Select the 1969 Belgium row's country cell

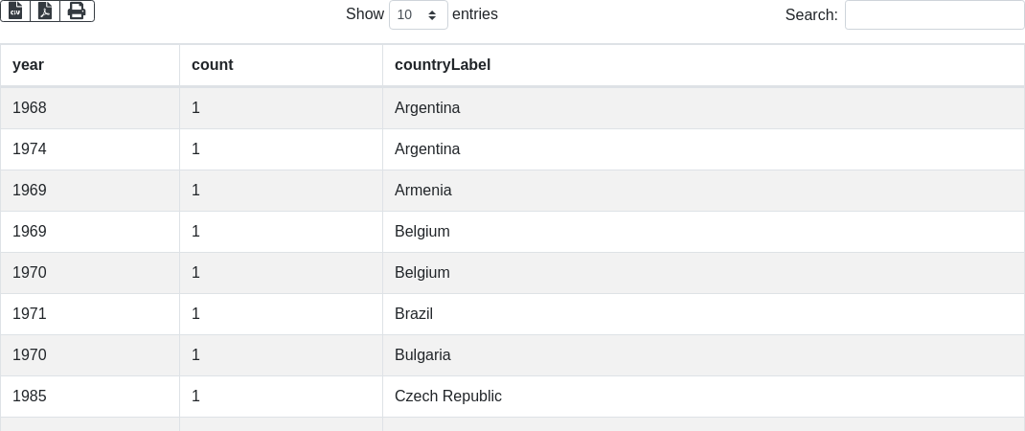click(422, 232)
